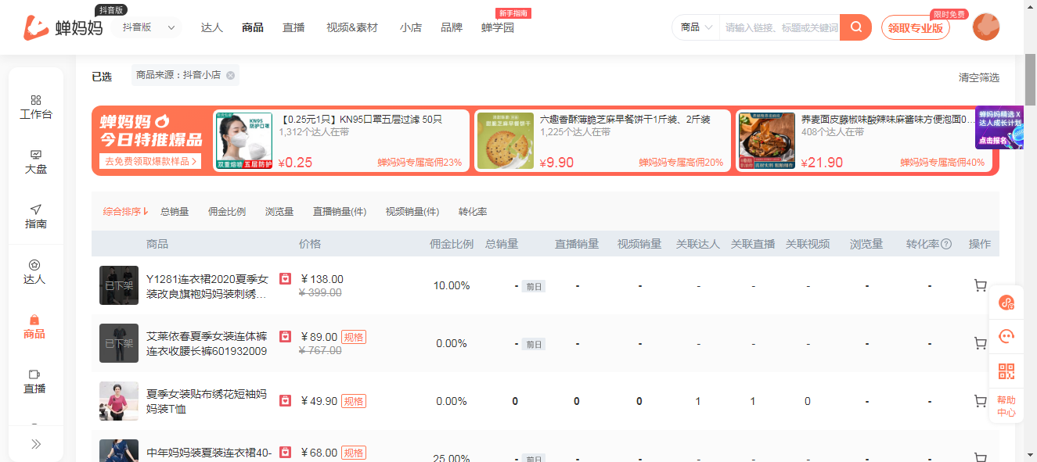Screen dimensions: 1037x462
Task: Click the 艾莱依春夏季女装连体裤 product thumbnail
Action: point(119,343)
